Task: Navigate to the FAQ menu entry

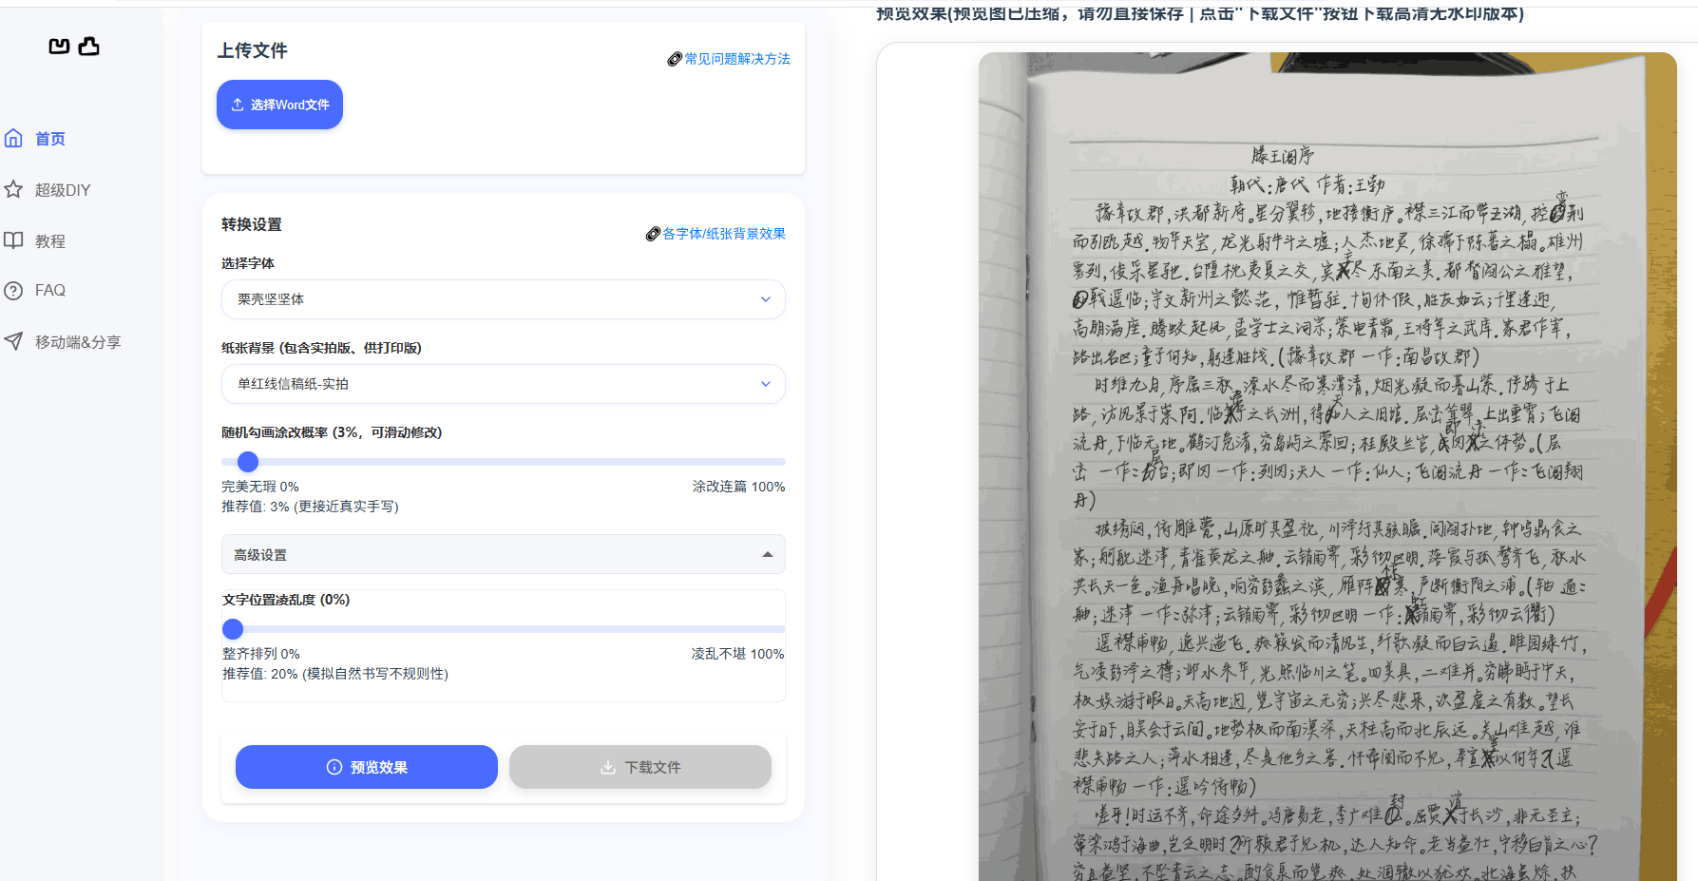Action: click(x=48, y=290)
